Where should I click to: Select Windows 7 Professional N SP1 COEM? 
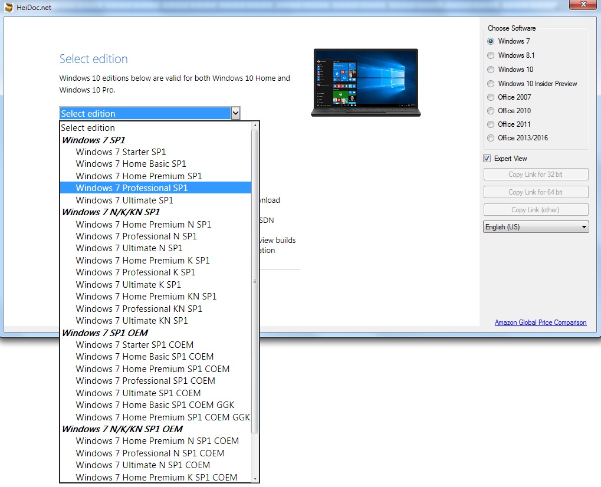156,453
